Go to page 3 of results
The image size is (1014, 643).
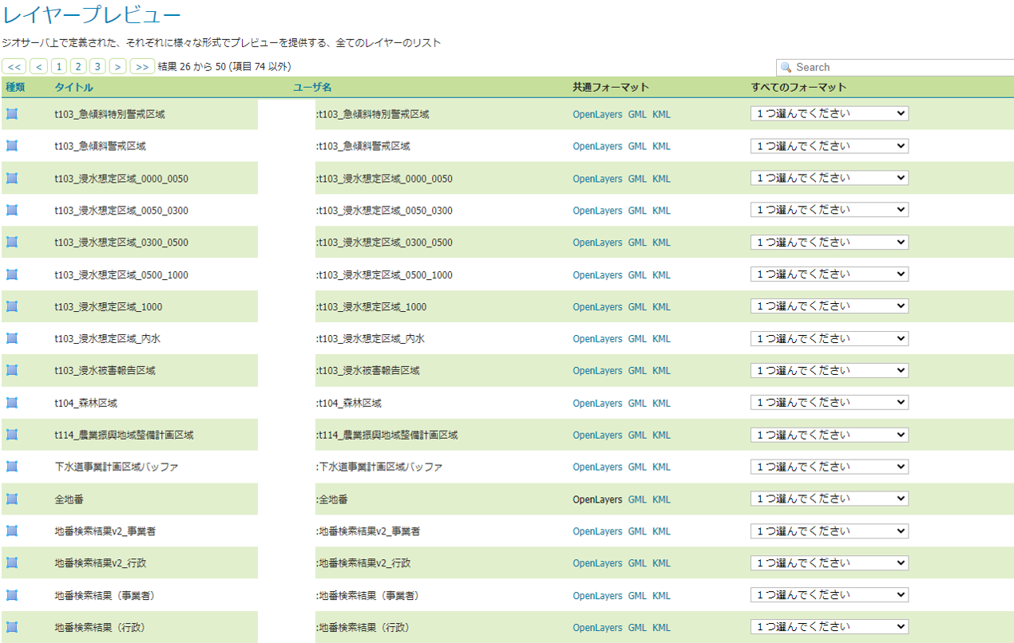coord(97,66)
